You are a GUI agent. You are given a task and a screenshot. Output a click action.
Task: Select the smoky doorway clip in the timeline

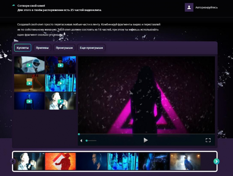185,161
